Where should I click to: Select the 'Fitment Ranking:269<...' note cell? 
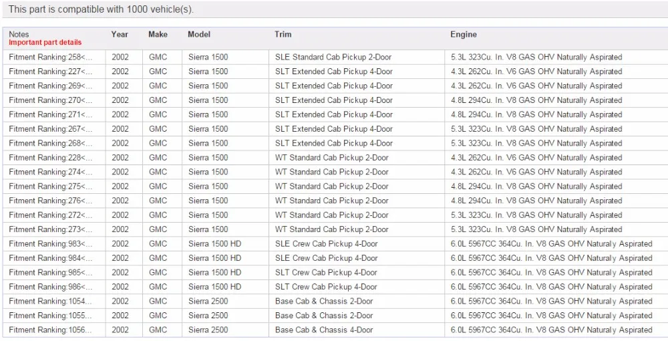pyautogui.click(x=54, y=86)
